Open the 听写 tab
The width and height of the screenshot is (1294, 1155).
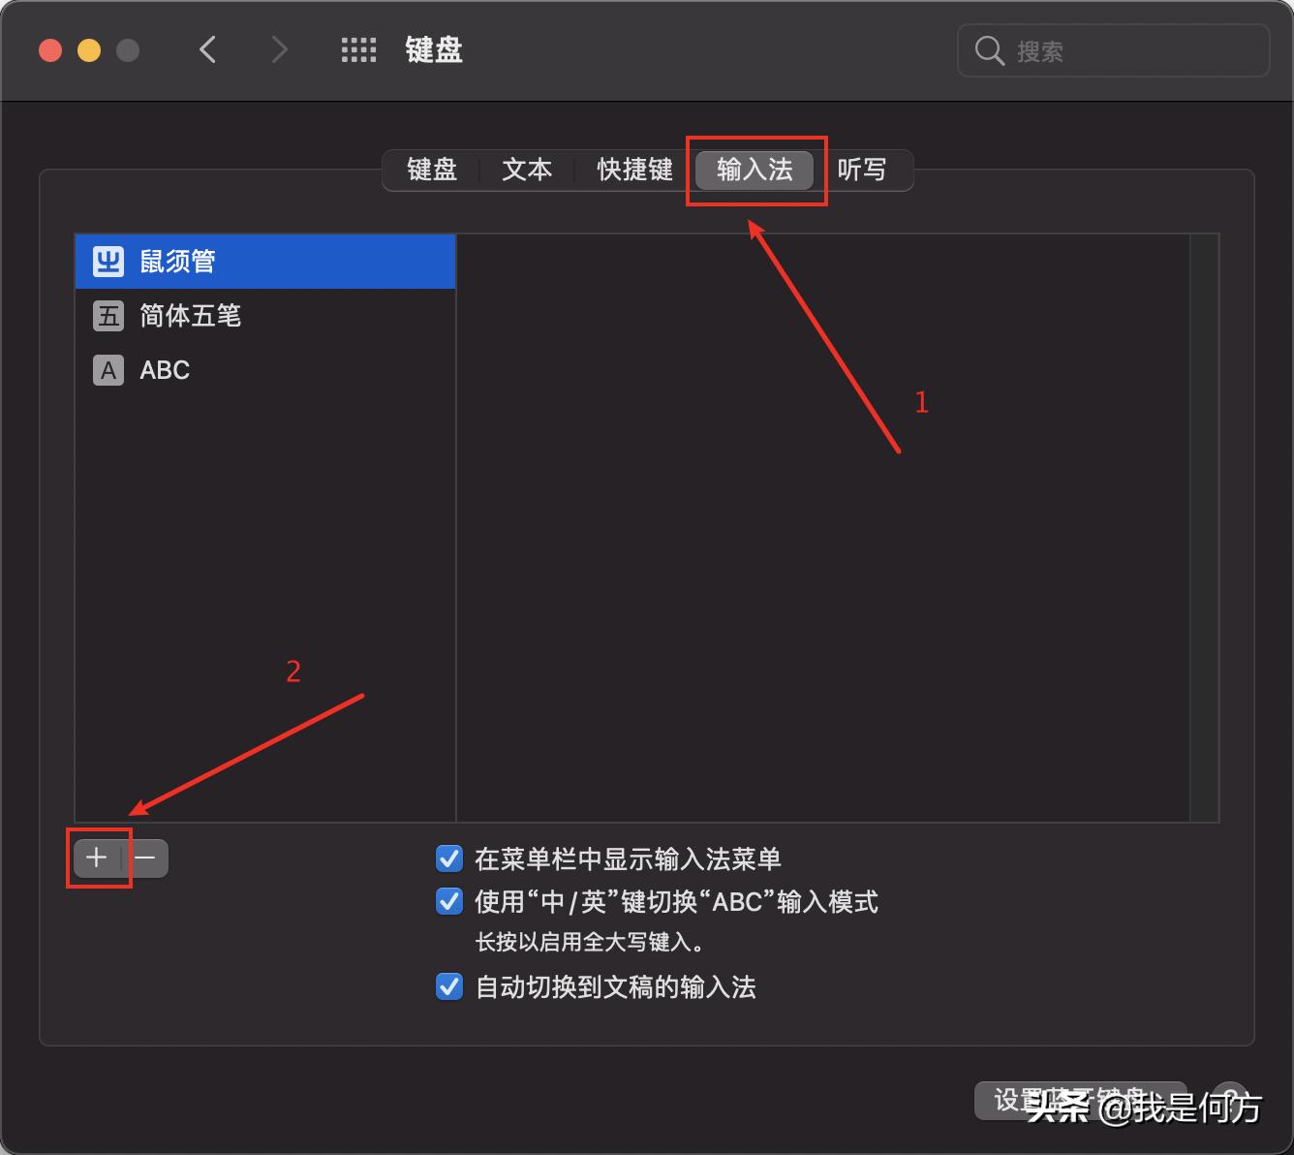point(862,170)
